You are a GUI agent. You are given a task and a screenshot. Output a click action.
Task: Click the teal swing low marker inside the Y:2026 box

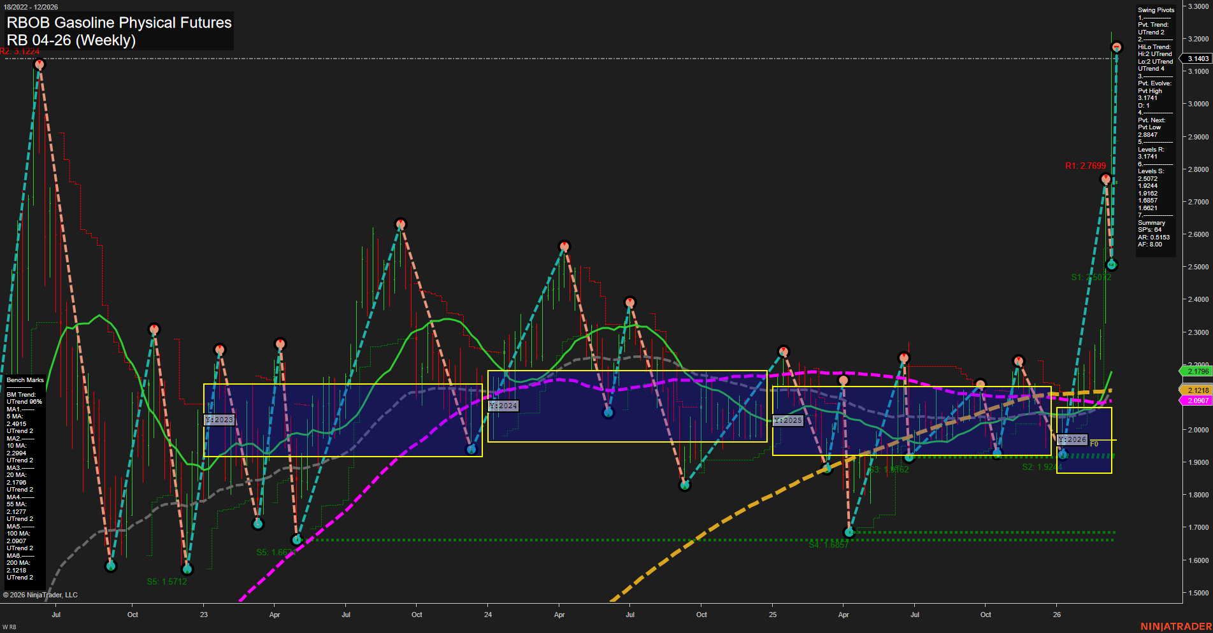pyautogui.click(x=1063, y=453)
